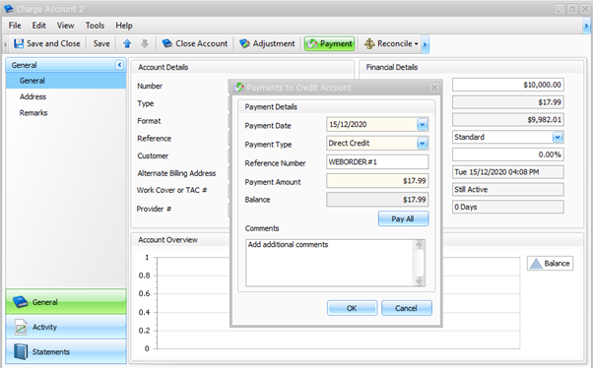This screenshot has height=368, width=593.
Task: Open the Payment Type dropdown arrow
Action: click(x=422, y=144)
